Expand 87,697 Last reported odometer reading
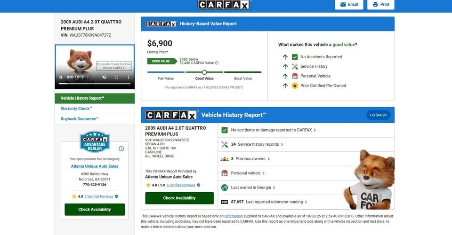Viewport: 452px width, 235px height. (x=306, y=202)
